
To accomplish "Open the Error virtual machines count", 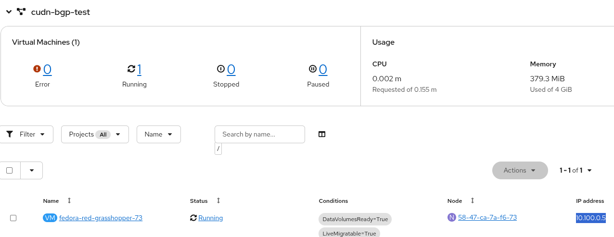I will click(47, 70).
